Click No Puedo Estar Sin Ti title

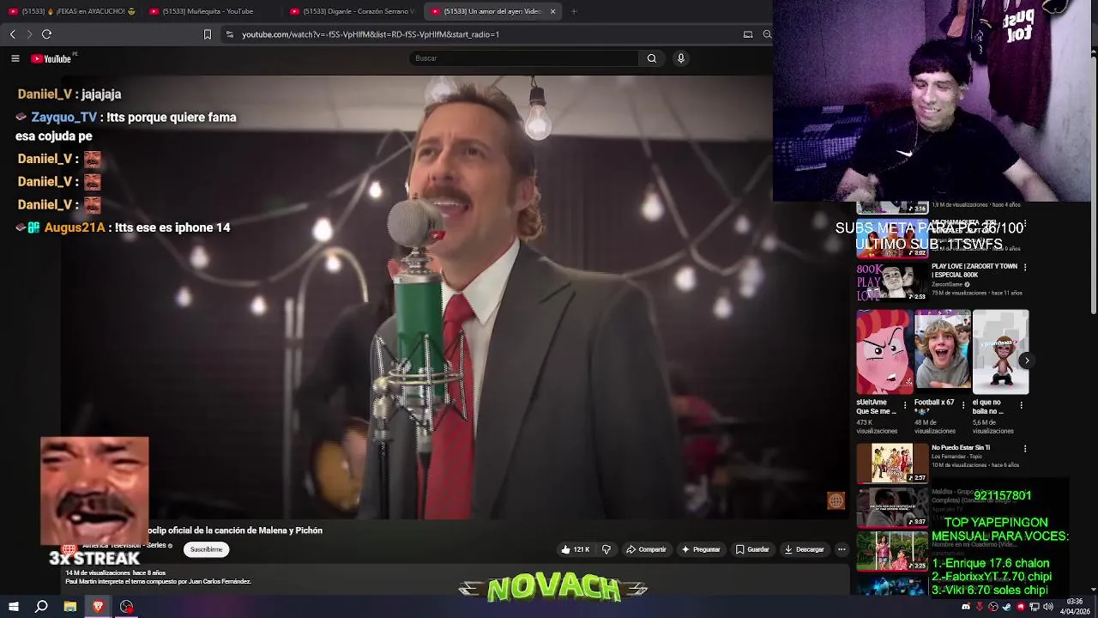(x=961, y=448)
